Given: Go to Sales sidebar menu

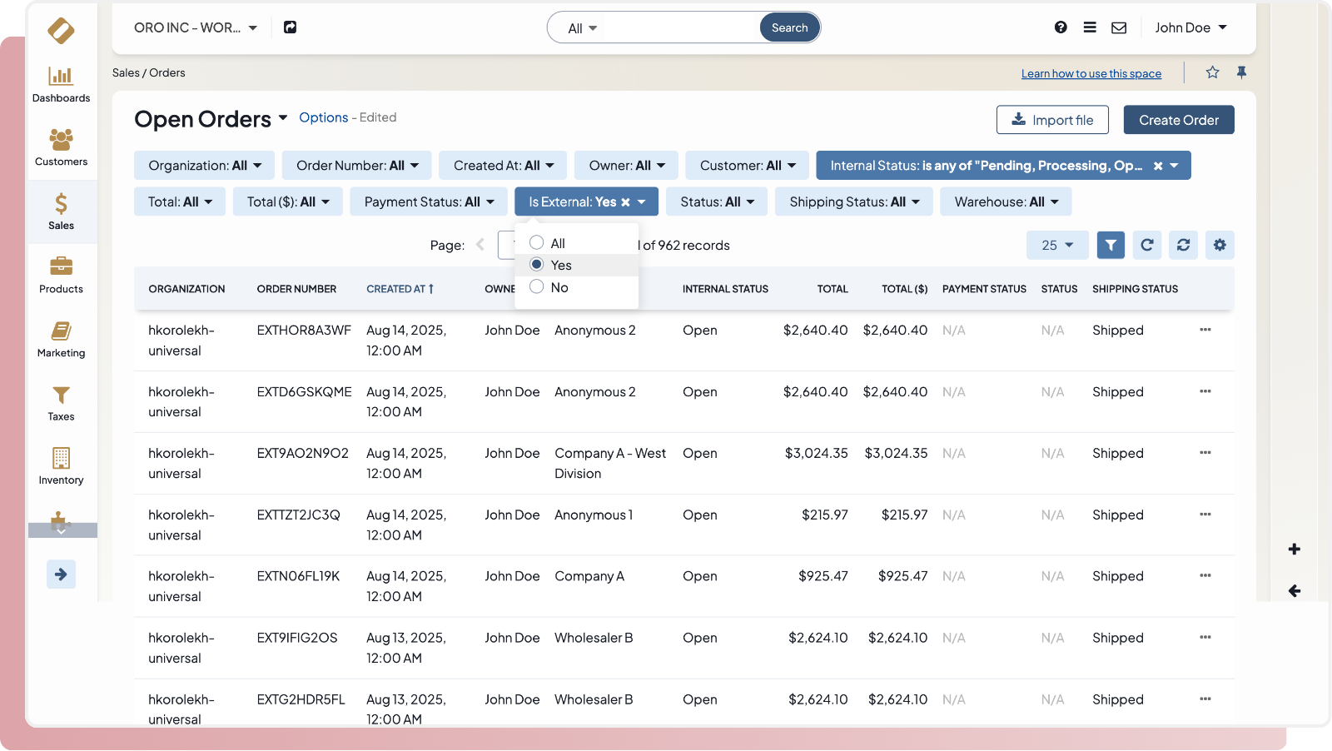Looking at the screenshot, I should point(61,211).
